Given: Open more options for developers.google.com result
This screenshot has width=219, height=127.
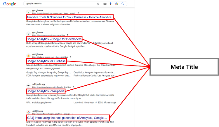Looking at the screenshot, I should tap(67, 35).
